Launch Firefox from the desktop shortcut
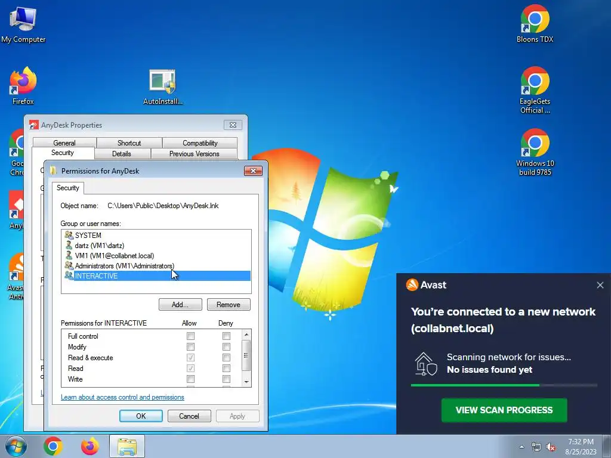Image resolution: width=611 pixels, height=458 pixels. [23, 86]
